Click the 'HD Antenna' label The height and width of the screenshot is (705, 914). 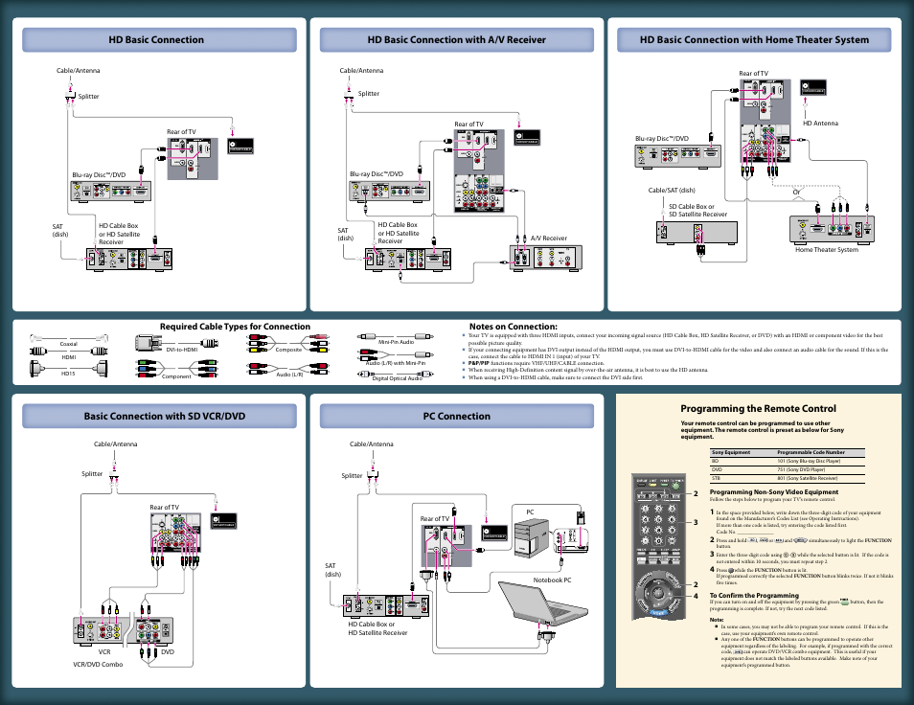click(820, 123)
